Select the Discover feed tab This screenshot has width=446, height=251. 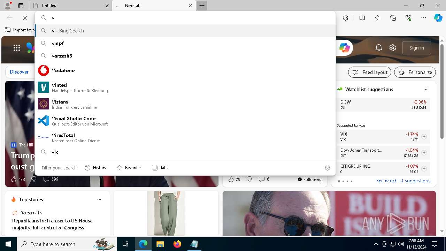click(x=19, y=72)
